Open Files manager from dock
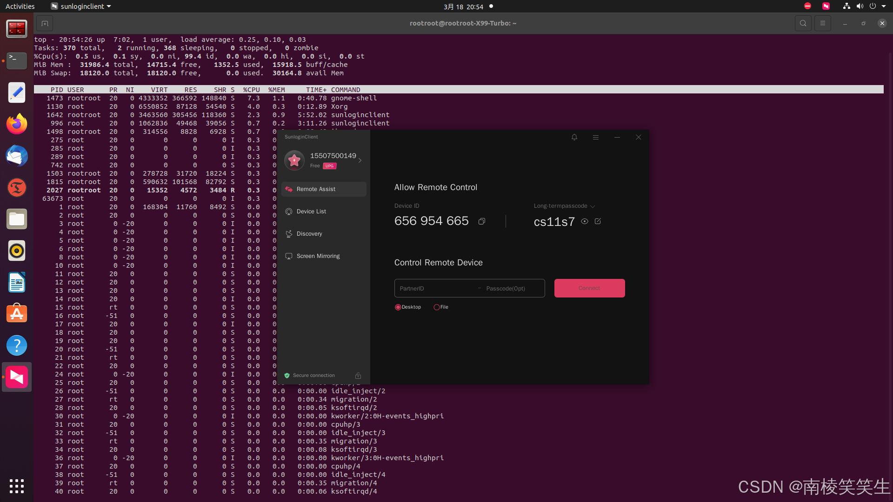The image size is (893, 502). [17, 219]
